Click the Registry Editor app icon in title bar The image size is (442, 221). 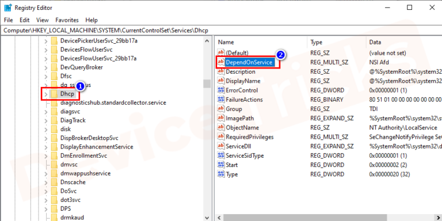coord(7,7)
